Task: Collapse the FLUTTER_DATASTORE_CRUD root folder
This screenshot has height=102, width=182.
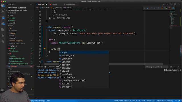Action: point(17,10)
